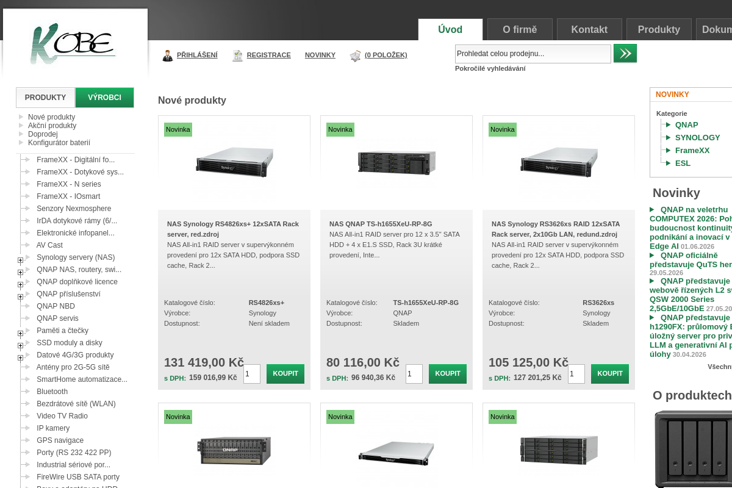732x488 pixels.
Task: Read QNAP na veletrhu COMPUTEX 2026 news
Action: coord(691,228)
